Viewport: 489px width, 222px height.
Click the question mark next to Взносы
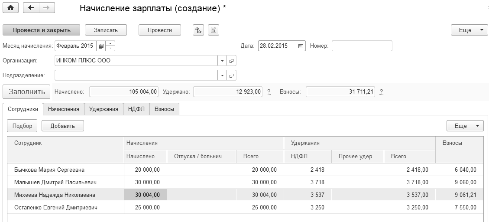pyautogui.click(x=381, y=92)
